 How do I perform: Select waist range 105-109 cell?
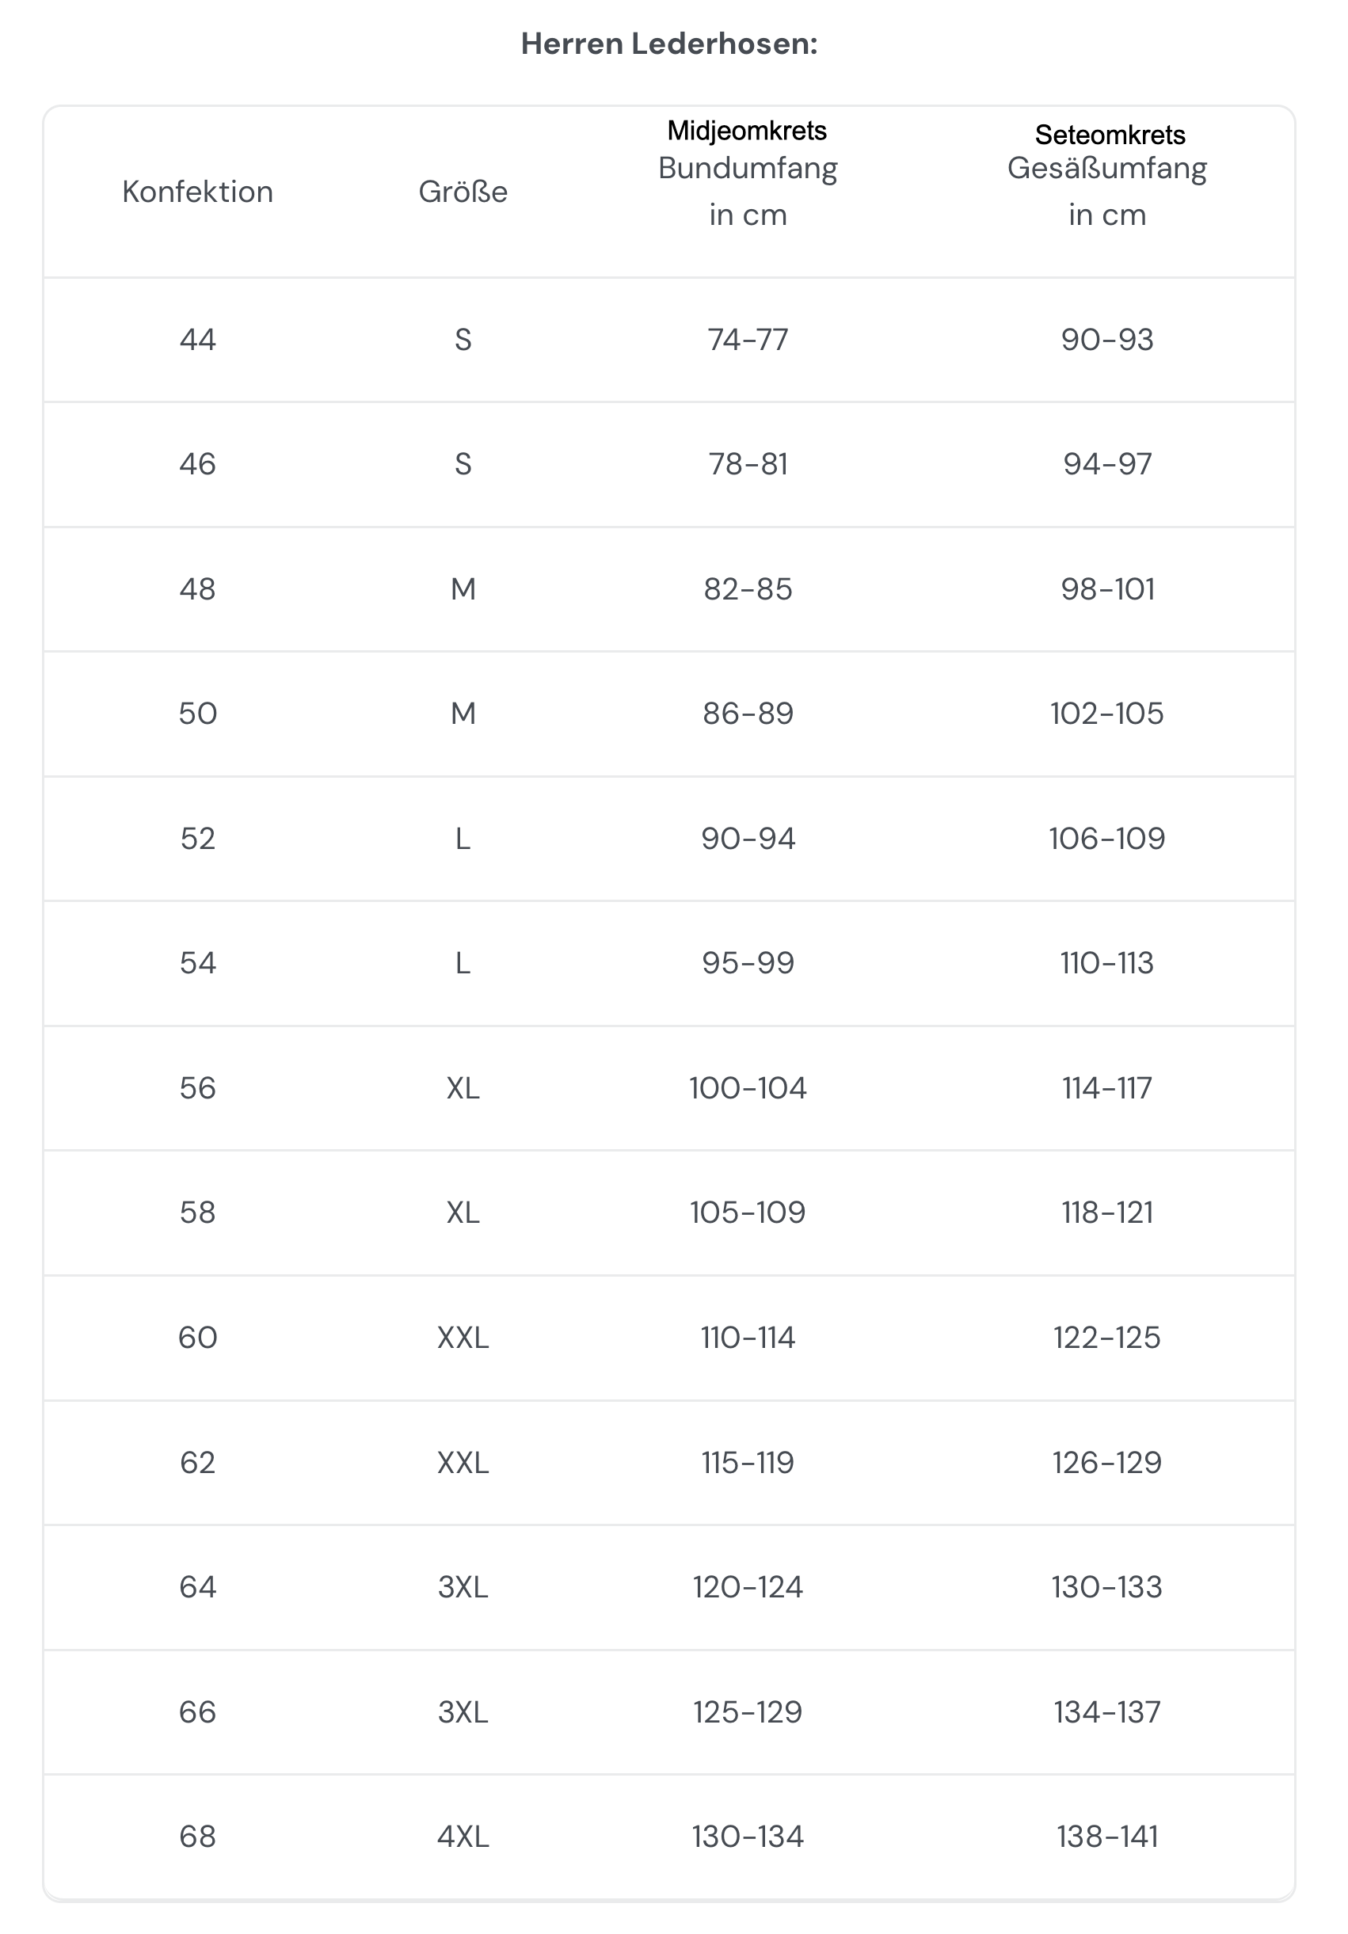[x=748, y=1213]
